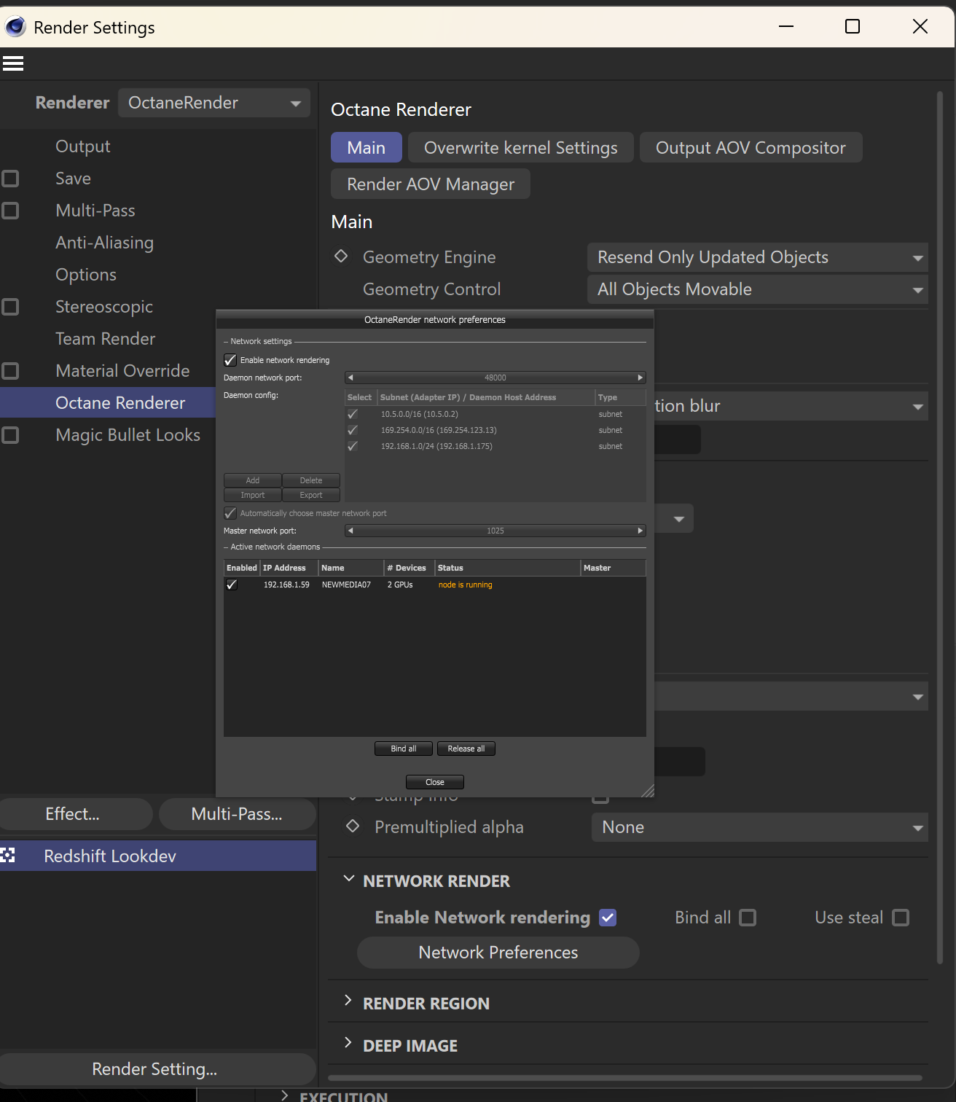Collapse the NETWORK RENDER section
956x1102 pixels.
point(349,880)
